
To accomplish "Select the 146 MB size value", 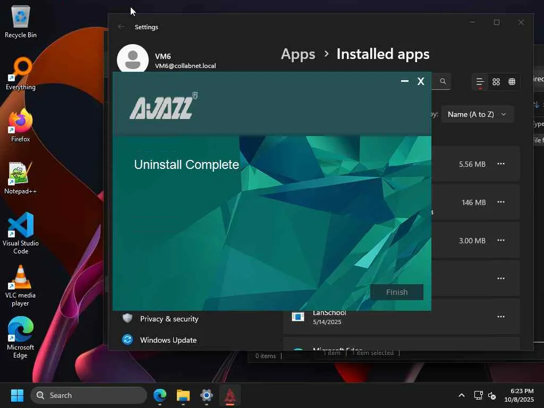I will (x=473, y=202).
